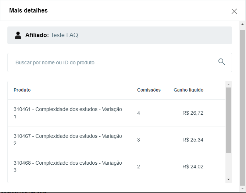
Task: Click the magnifying glass search icon
Action: point(222,62)
